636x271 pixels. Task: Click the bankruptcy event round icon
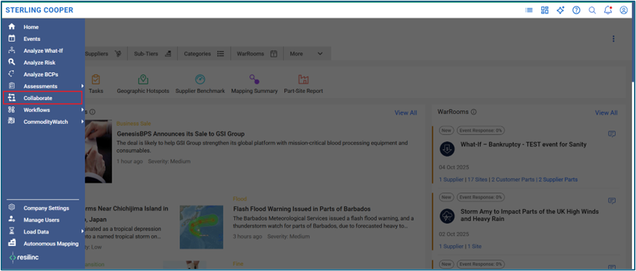[447, 149]
